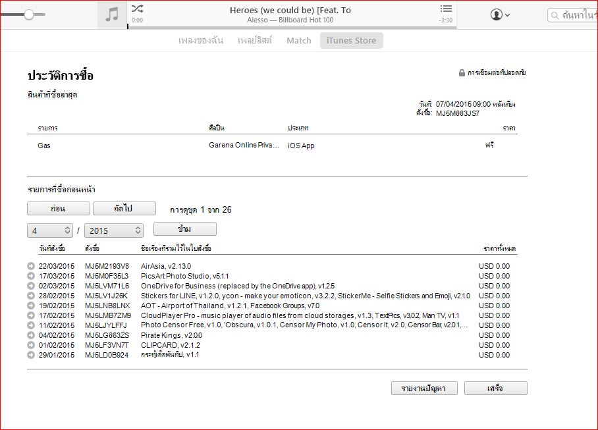Image resolution: width=598 pixels, height=430 pixels.
Task: Click latest order number MJ5M883JS7
Action: pyautogui.click(x=458, y=113)
